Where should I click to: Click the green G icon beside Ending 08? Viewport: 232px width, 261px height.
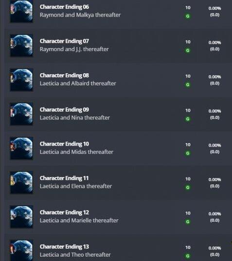188,85
